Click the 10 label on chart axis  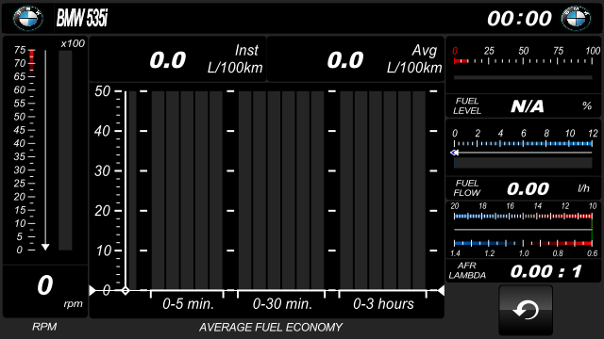pos(104,250)
